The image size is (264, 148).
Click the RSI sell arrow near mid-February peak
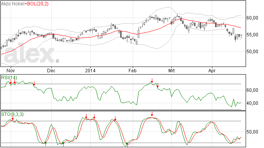tap(152, 81)
